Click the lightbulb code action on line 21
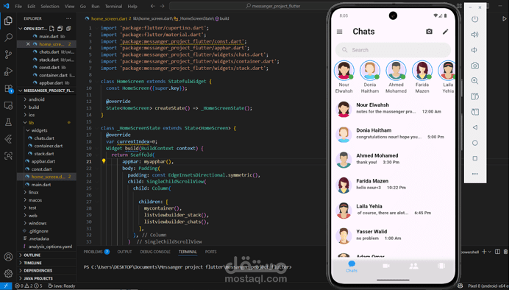The image size is (512, 290). [104, 161]
